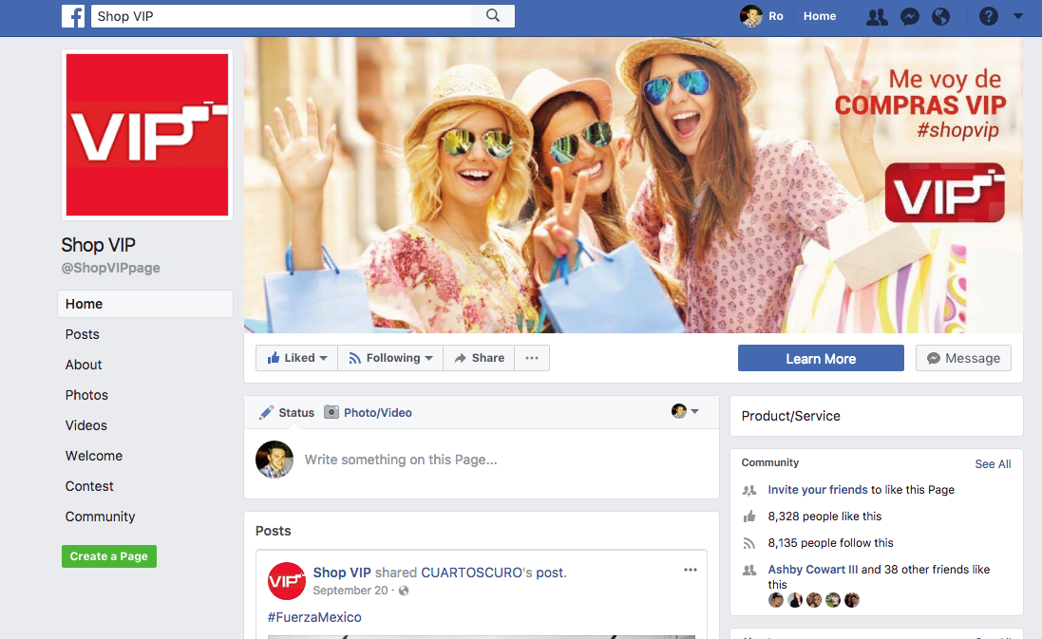Click the thumbs-up icon beside 8,328 people
This screenshot has height=639, width=1042.
tap(749, 517)
